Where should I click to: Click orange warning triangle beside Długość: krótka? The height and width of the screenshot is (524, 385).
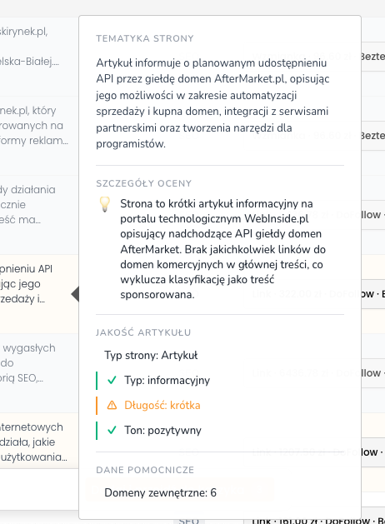coord(112,406)
